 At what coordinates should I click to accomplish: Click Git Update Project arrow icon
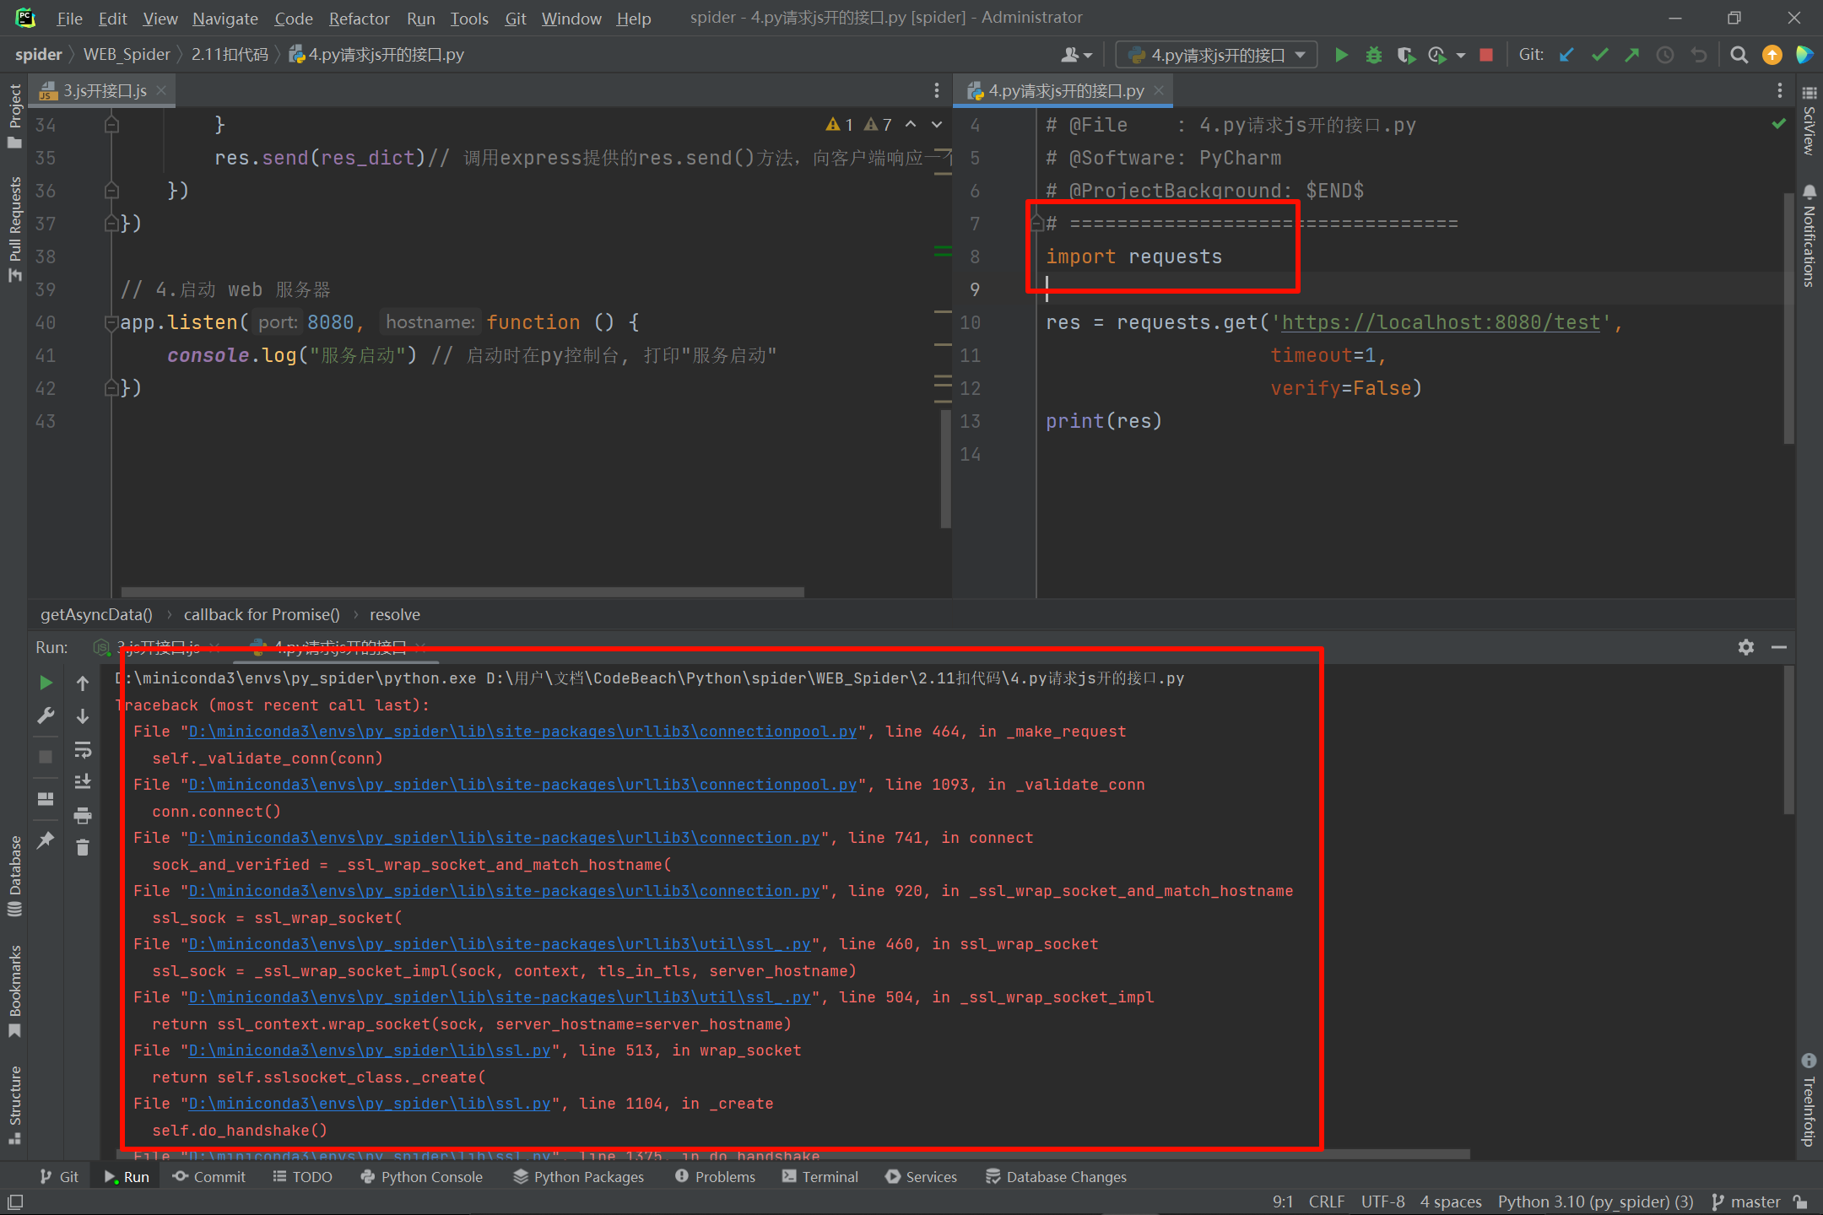[x=1566, y=56]
